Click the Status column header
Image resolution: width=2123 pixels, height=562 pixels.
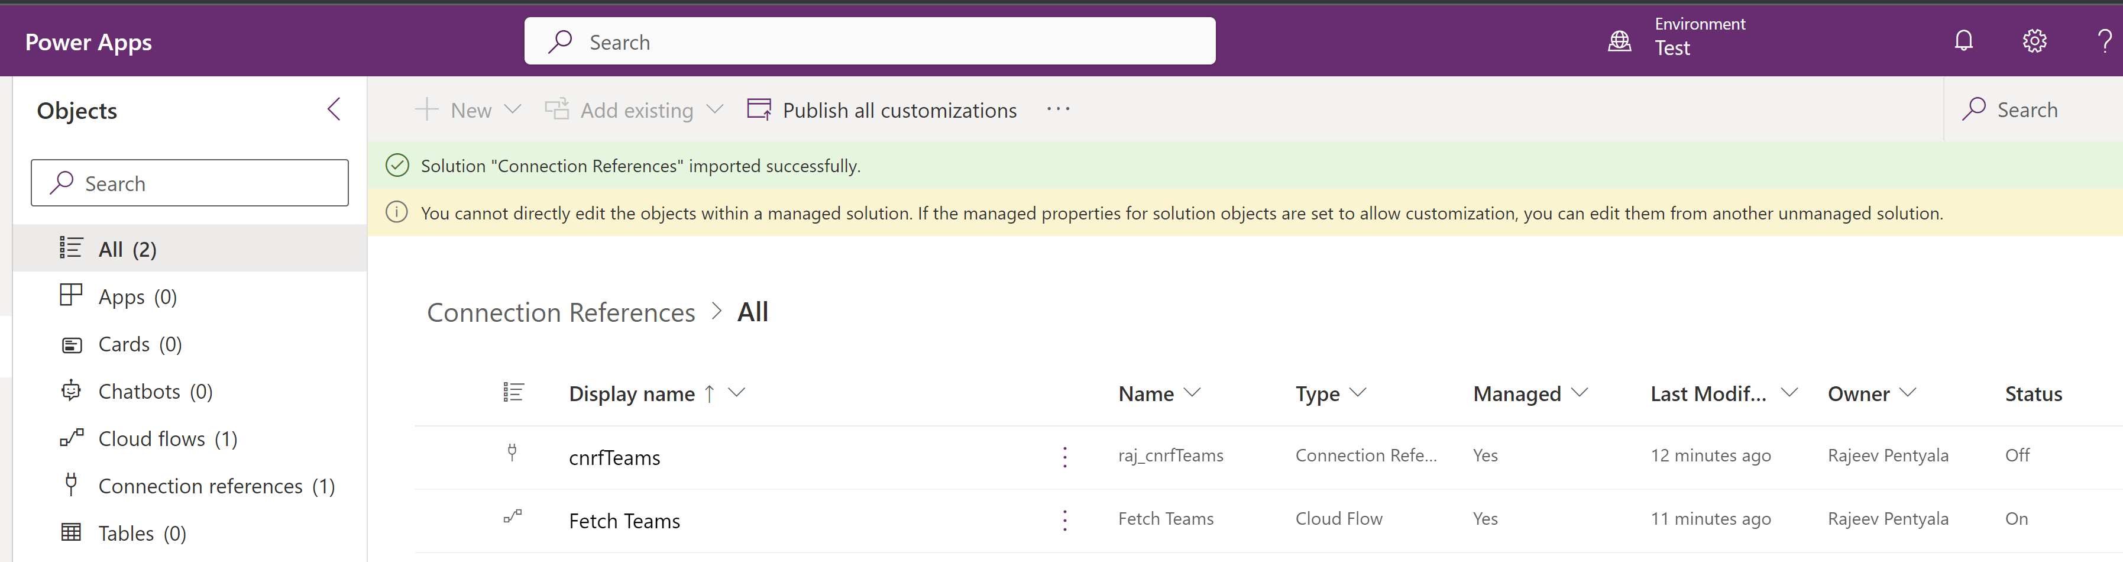2033,394
